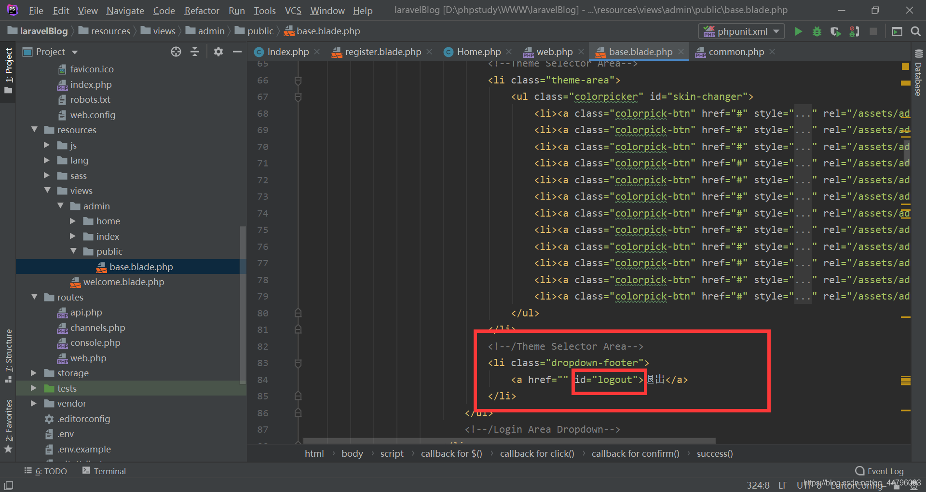
Task: Open the phpunit.xml run configuration dropdown
Action: (741, 31)
